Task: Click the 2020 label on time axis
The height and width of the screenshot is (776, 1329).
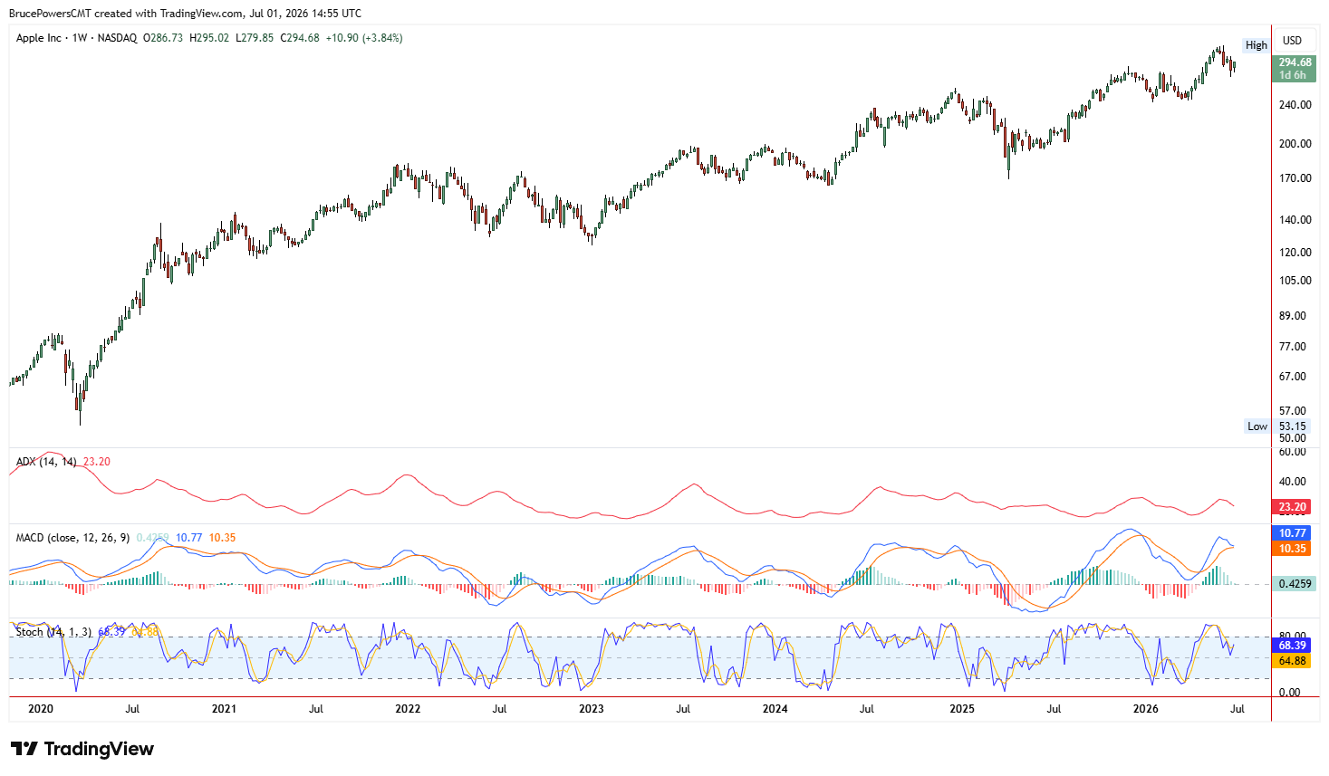Action: pos(41,709)
